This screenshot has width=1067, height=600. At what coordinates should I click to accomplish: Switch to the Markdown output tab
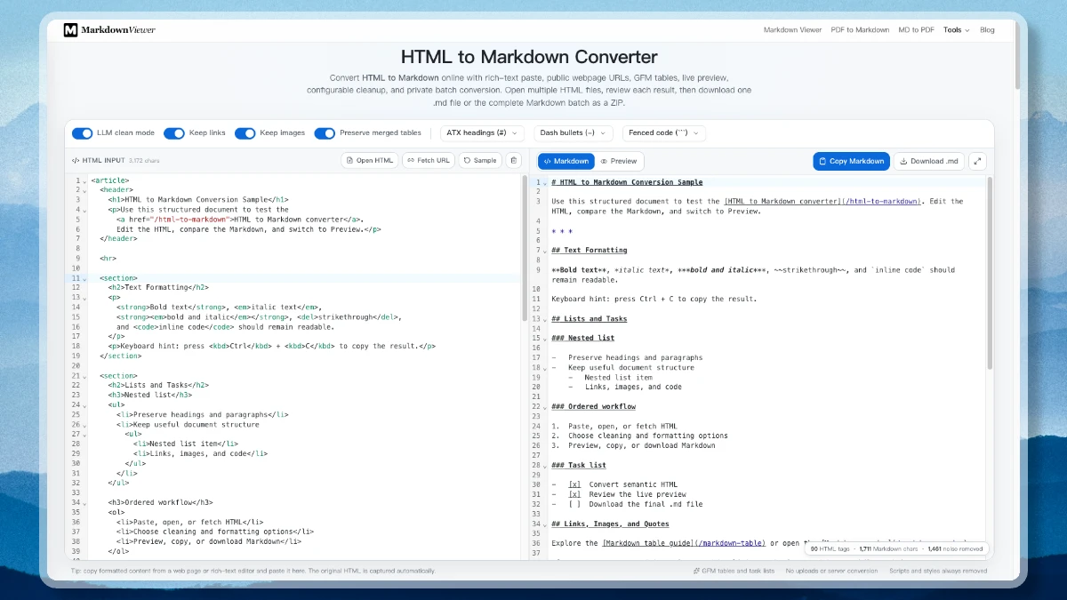pos(566,161)
